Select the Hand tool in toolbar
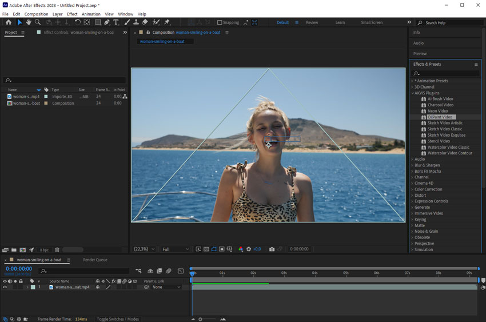486x322 pixels. [x=29, y=22]
